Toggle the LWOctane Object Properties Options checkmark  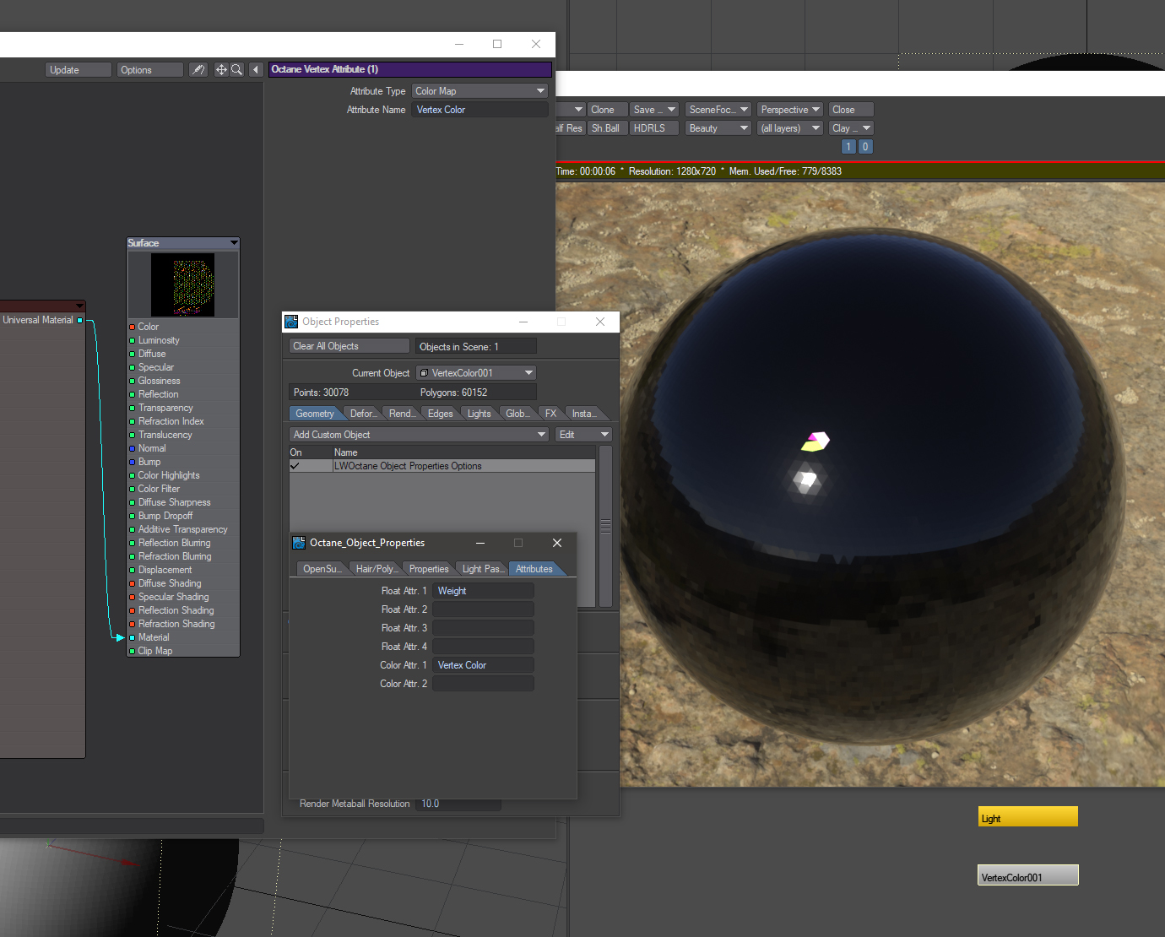click(x=295, y=466)
